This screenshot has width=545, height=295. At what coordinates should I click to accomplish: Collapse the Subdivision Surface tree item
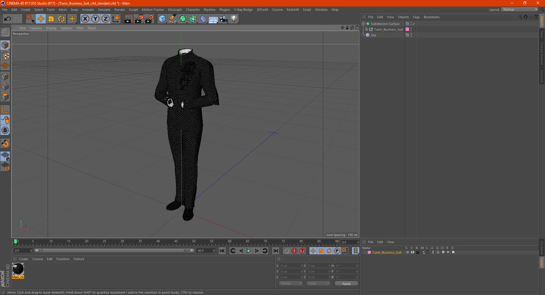tap(363, 24)
